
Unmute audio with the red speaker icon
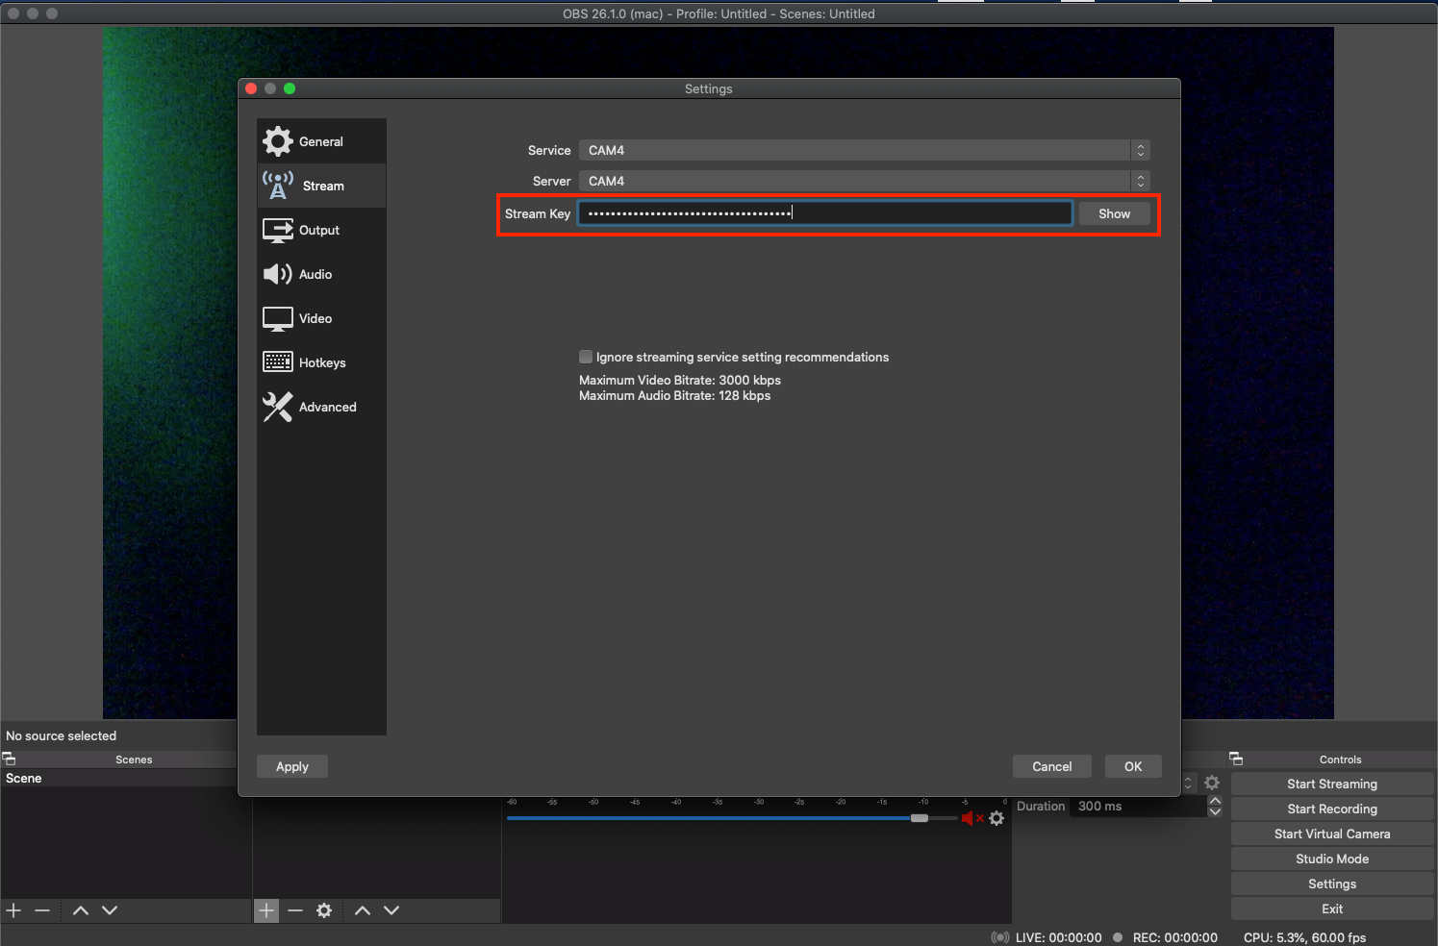(x=968, y=818)
